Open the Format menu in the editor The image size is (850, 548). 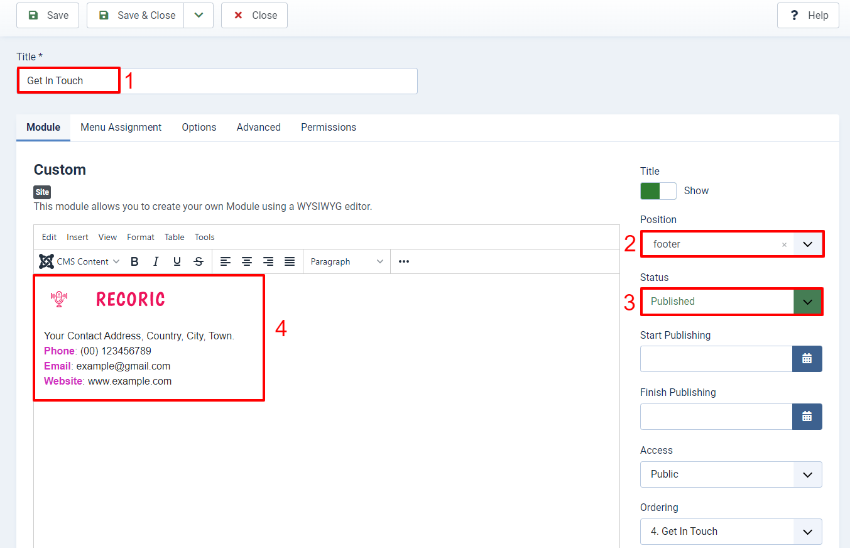click(140, 237)
